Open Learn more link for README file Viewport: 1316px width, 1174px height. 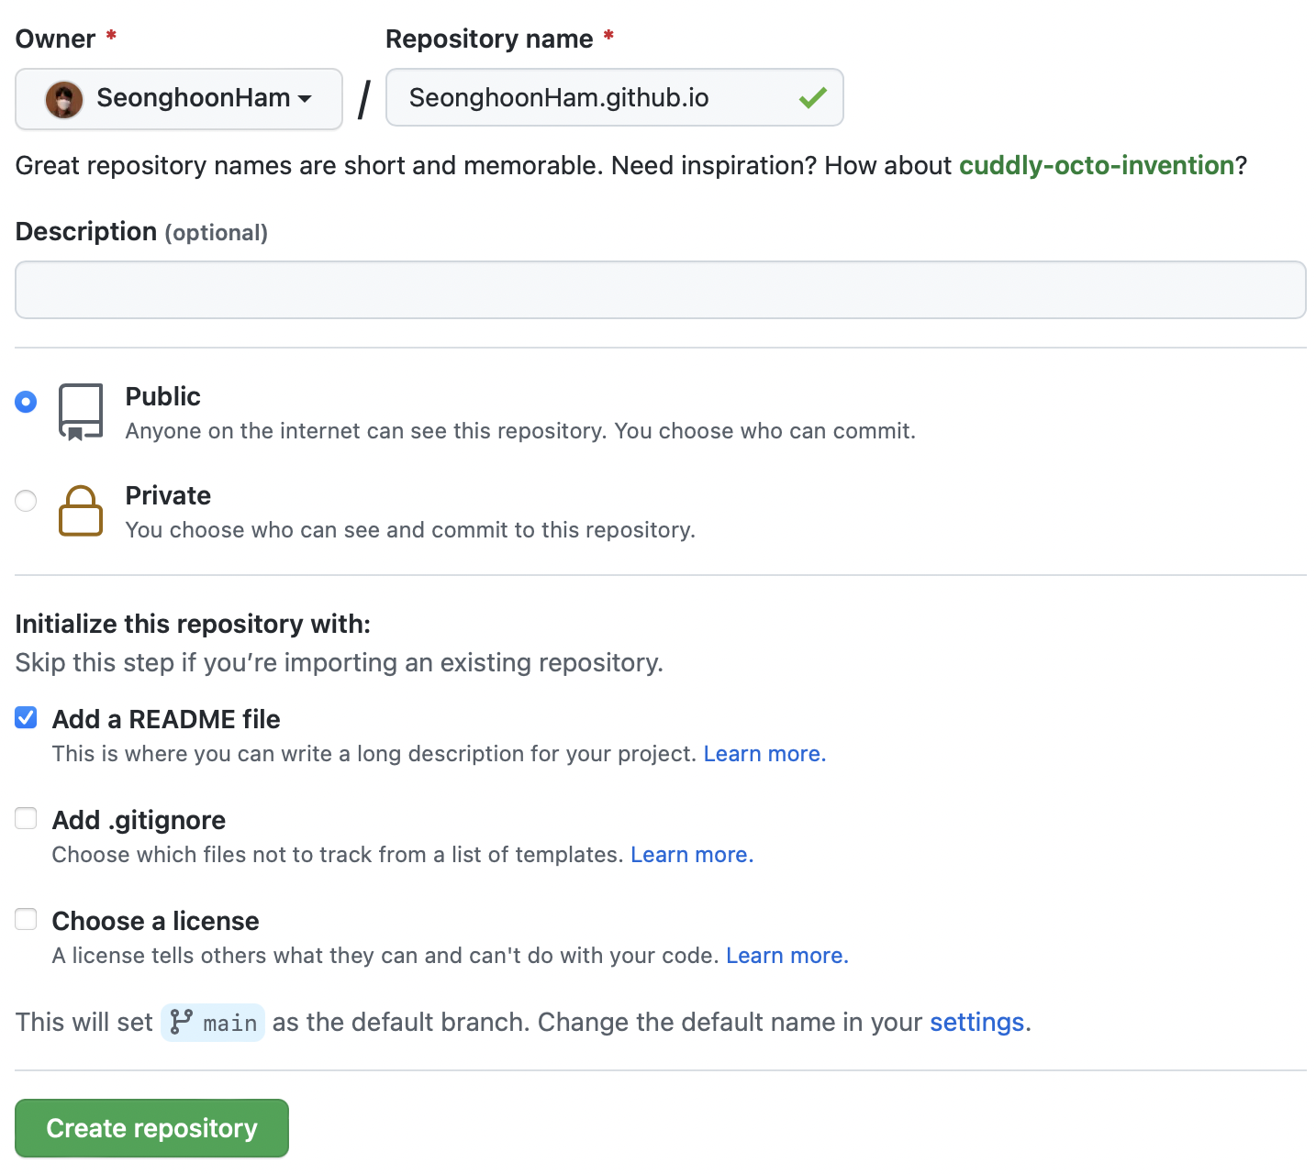tap(764, 754)
